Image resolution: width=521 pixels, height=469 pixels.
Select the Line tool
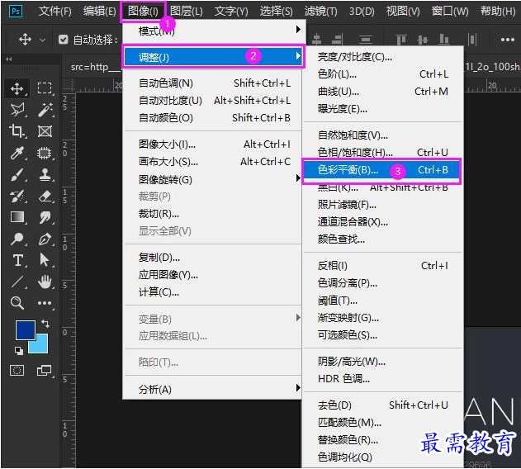click(x=17, y=282)
